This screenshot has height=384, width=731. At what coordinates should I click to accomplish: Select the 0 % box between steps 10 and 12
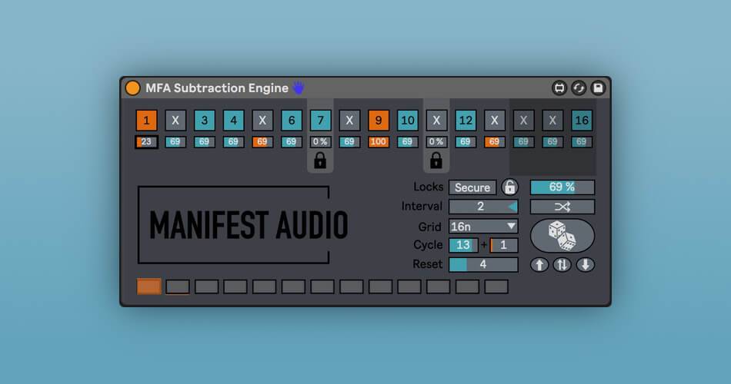[x=436, y=142]
